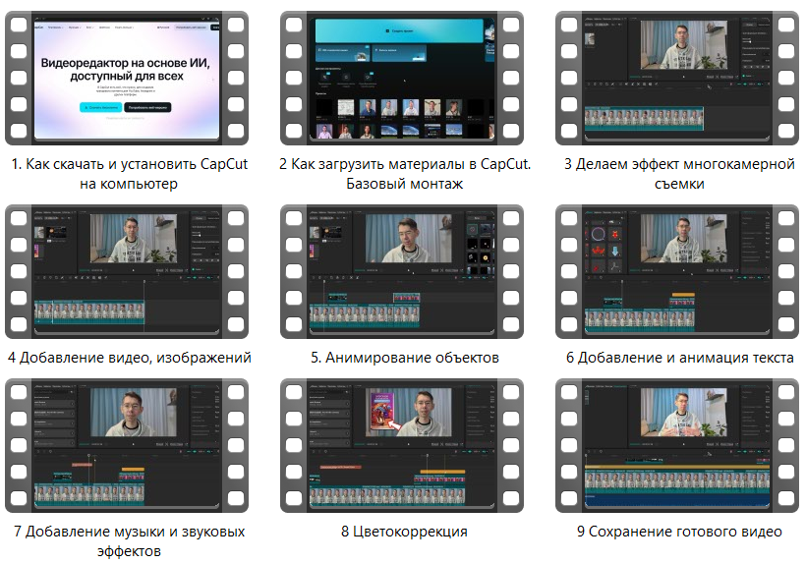
Task: Play the lesson 8 color correction thumbnail
Action: [405, 445]
